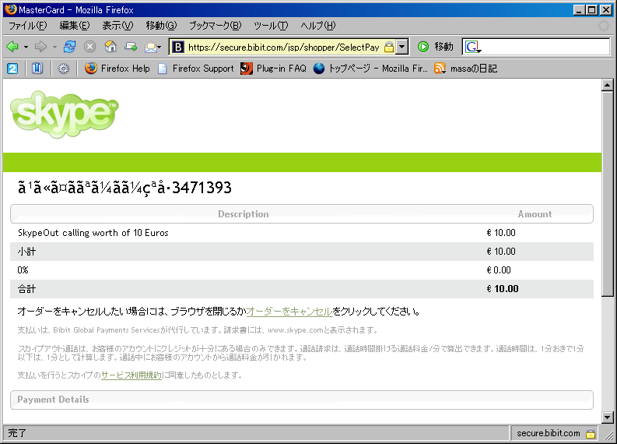Open the search engine selector dropdown
Screen dimensions: 617x444
(x=474, y=47)
